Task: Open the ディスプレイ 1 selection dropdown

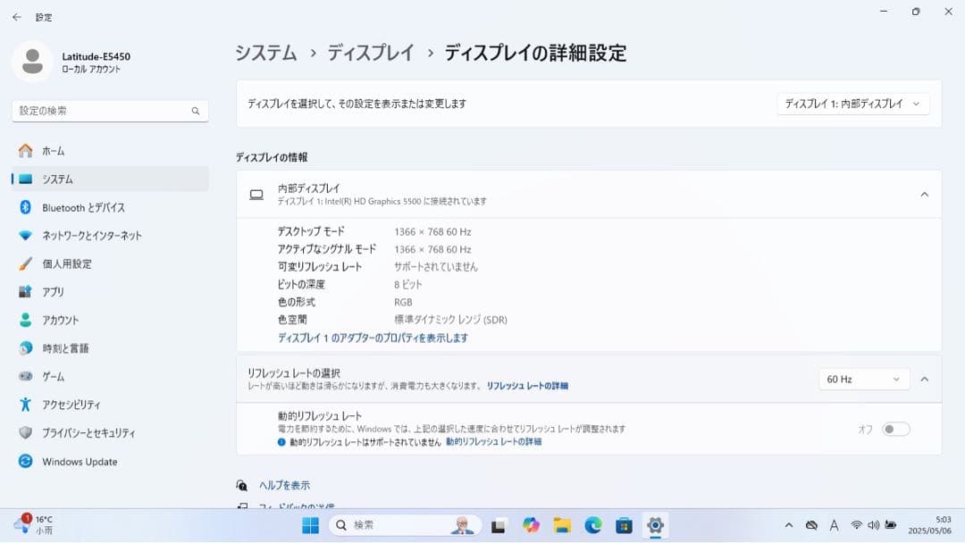Action: coord(852,104)
